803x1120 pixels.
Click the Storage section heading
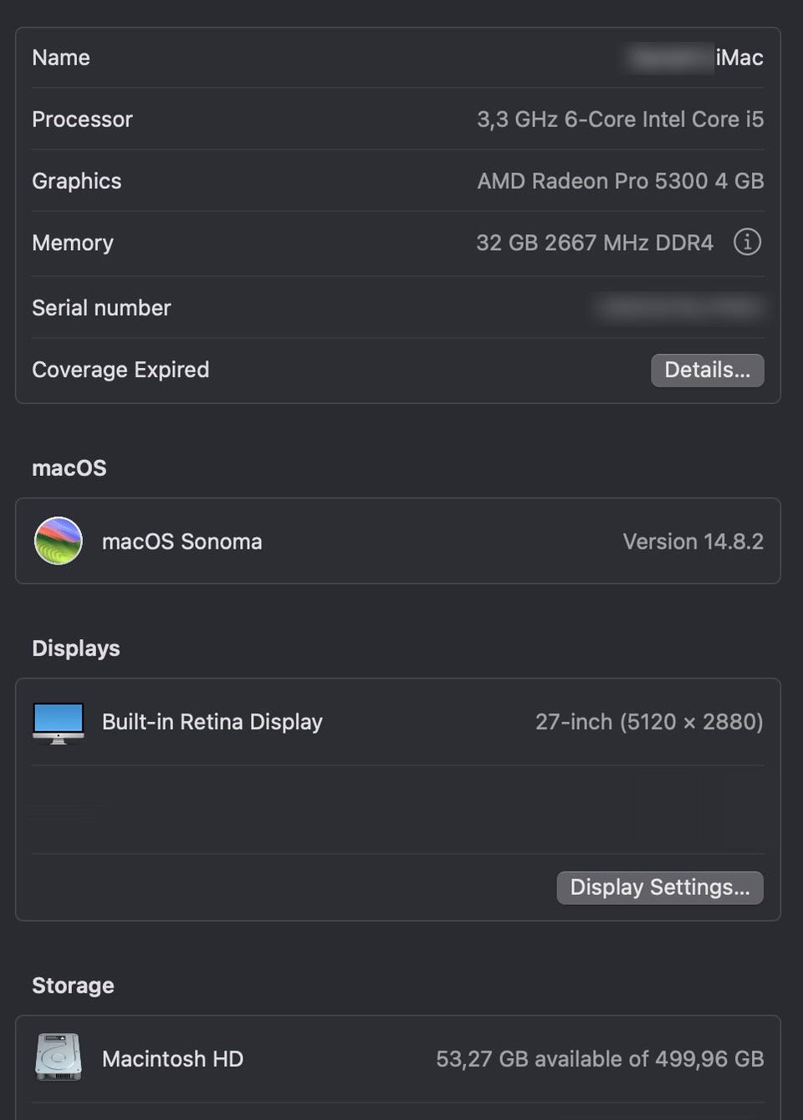pyautogui.click(x=73, y=985)
